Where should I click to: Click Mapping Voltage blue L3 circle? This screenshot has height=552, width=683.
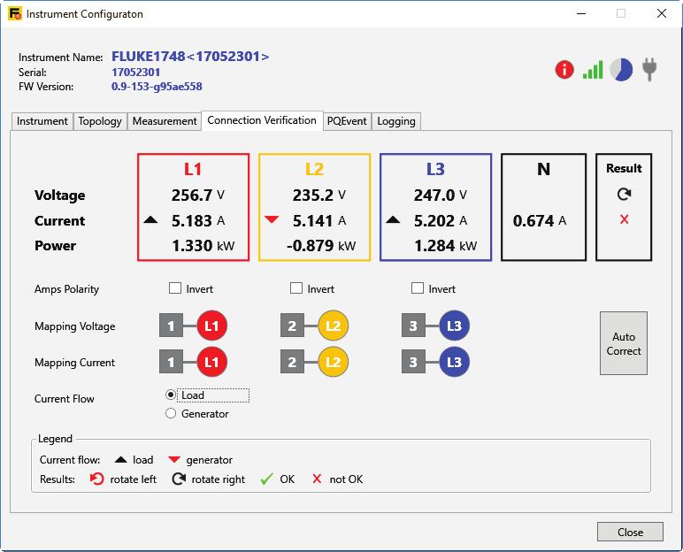click(x=455, y=326)
